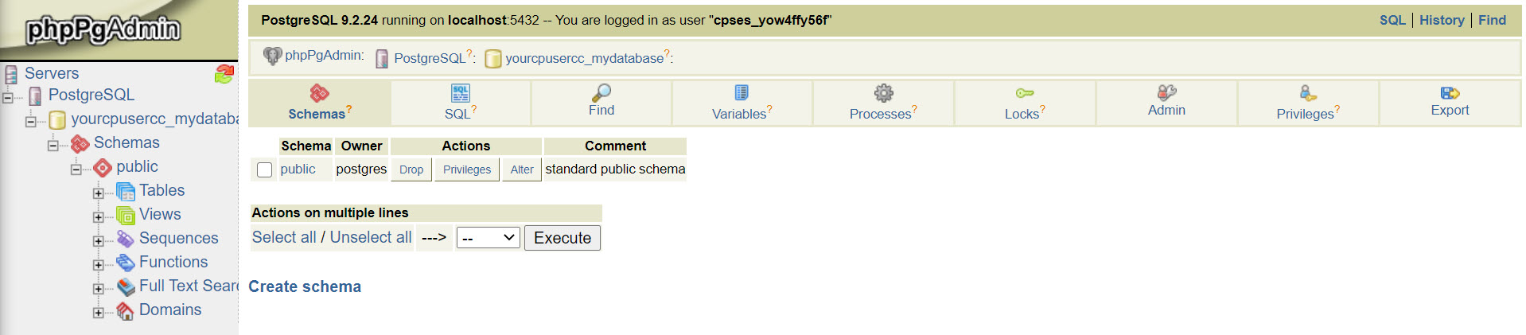Viewport: 1526px width, 335px height.
Task: Collapse the public schema tree node
Action: pyautogui.click(x=76, y=169)
